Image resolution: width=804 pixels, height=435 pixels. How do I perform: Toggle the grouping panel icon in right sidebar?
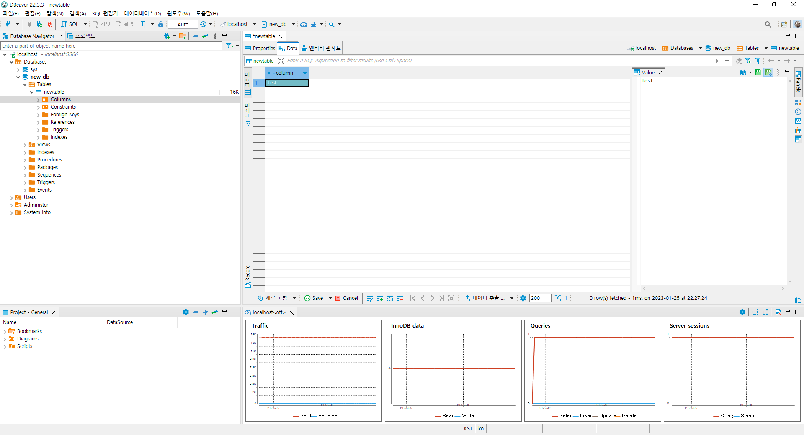(798, 130)
